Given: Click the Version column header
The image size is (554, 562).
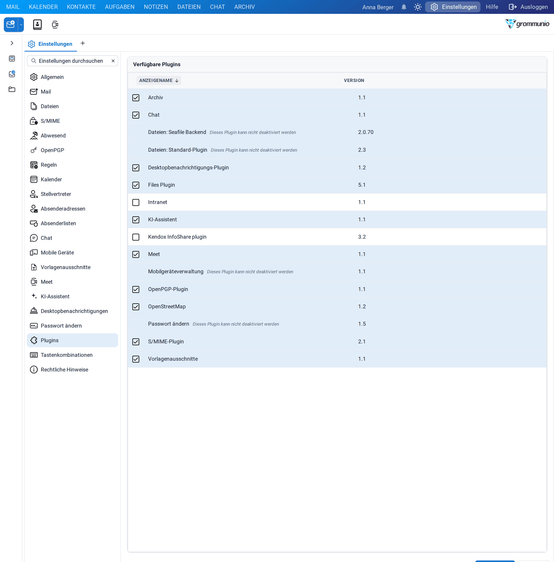Looking at the screenshot, I should click(x=354, y=80).
